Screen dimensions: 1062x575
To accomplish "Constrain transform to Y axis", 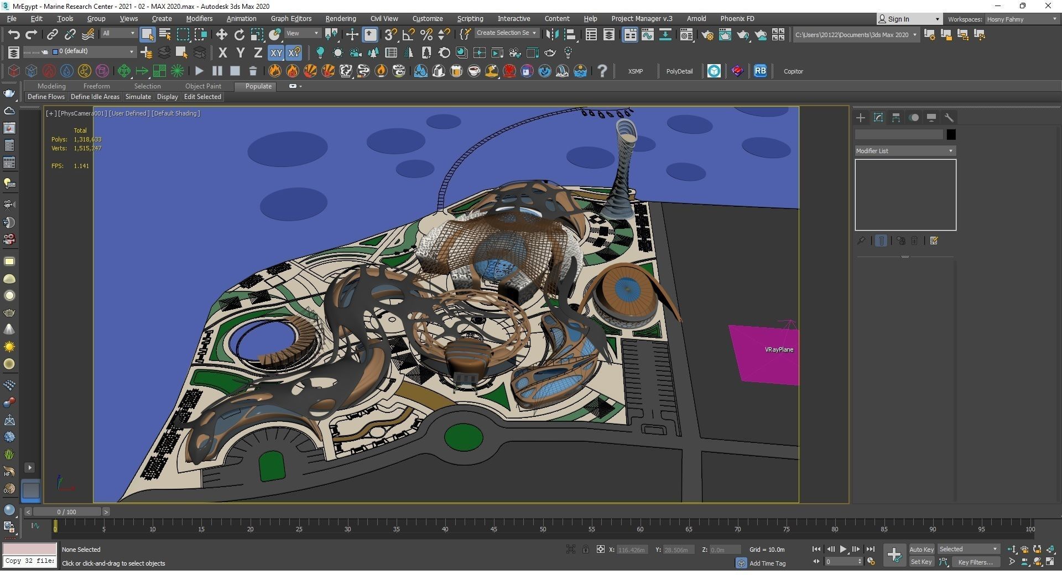I will pos(240,53).
